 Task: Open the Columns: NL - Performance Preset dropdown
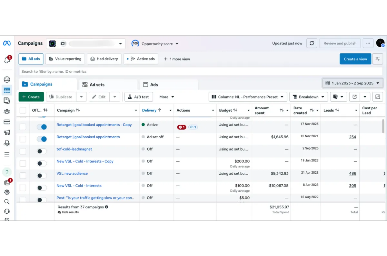(x=248, y=97)
